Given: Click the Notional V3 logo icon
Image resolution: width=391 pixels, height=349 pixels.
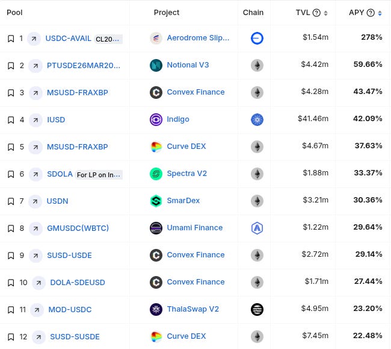Looking at the screenshot, I should tap(156, 66).
